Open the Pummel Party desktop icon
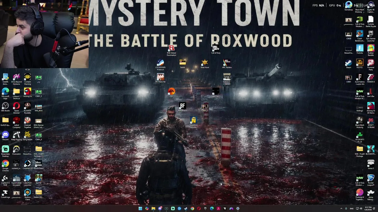Viewport: 378px width, 212px height. click(371, 65)
